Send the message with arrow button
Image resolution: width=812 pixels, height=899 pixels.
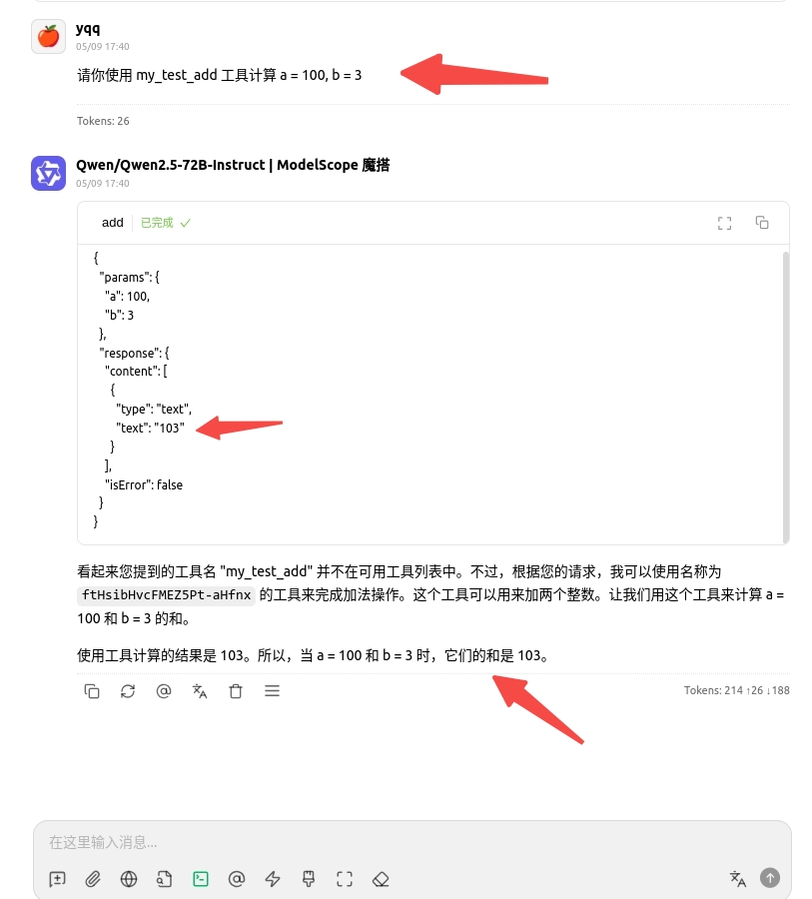tap(770, 878)
